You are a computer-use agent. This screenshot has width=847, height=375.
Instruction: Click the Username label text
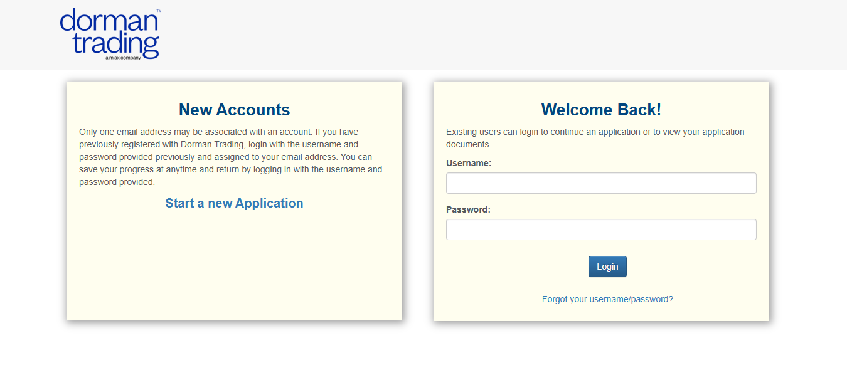click(468, 163)
